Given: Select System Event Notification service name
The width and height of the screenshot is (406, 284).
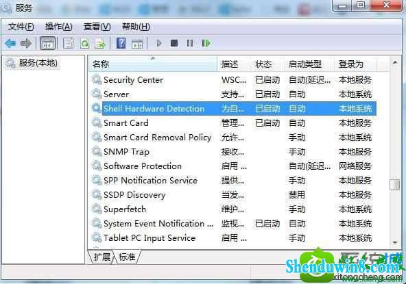Looking at the screenshot, I should click(x=158, y=224).
